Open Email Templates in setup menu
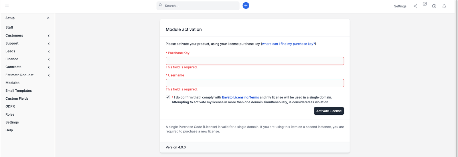This screenshot has height=157, width=458. click(x=19, y=90)
